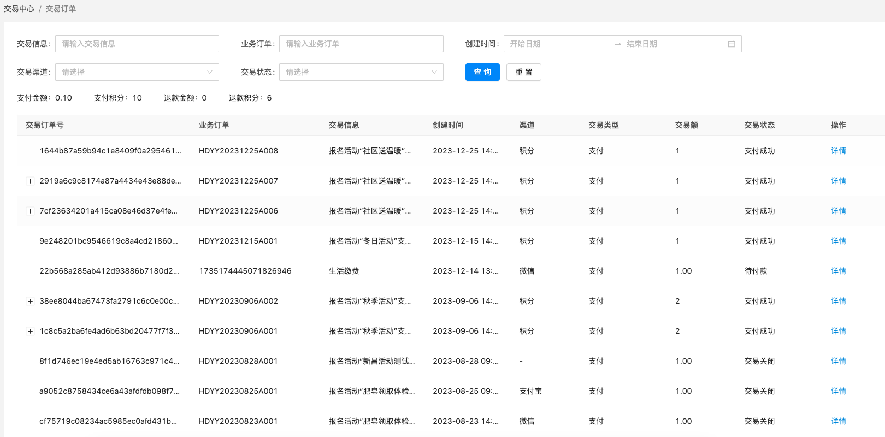Click 支付积分 10 summary
The image size is (885, 437).
(x=118, y=98)
